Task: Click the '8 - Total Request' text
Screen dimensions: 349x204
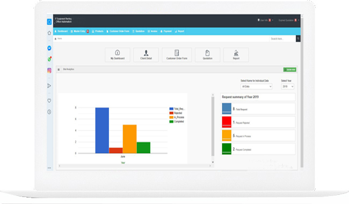Action: point(240,109)
